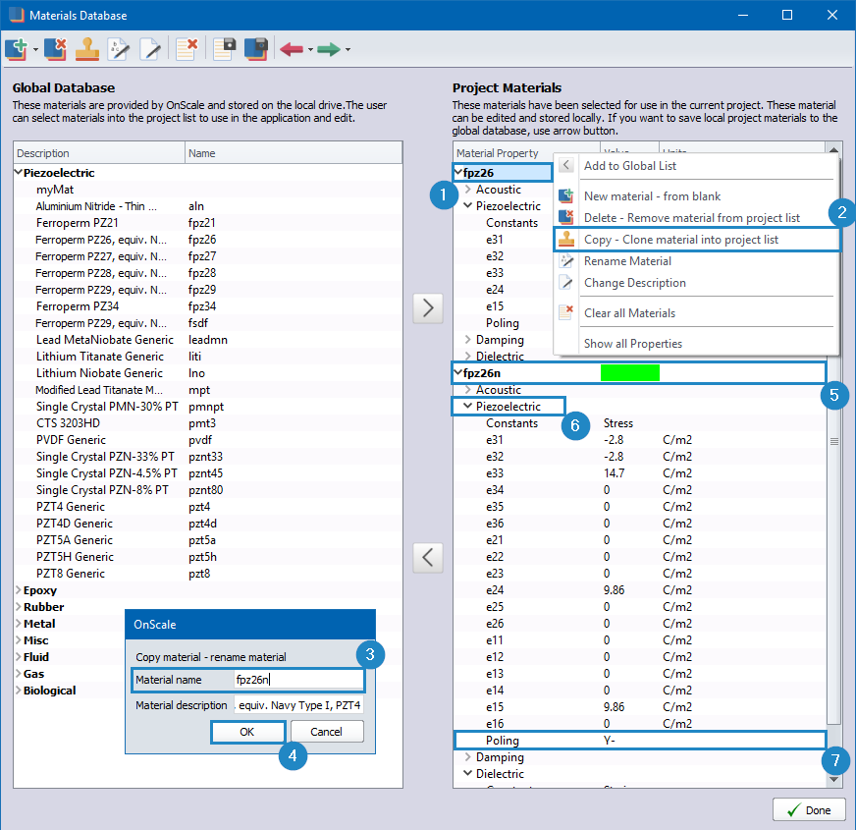Image resolution: width=856 pixels, height=830 pixels.
Task: Open the dropdown beside the green right arrow
Action: (x=348, y=50)
